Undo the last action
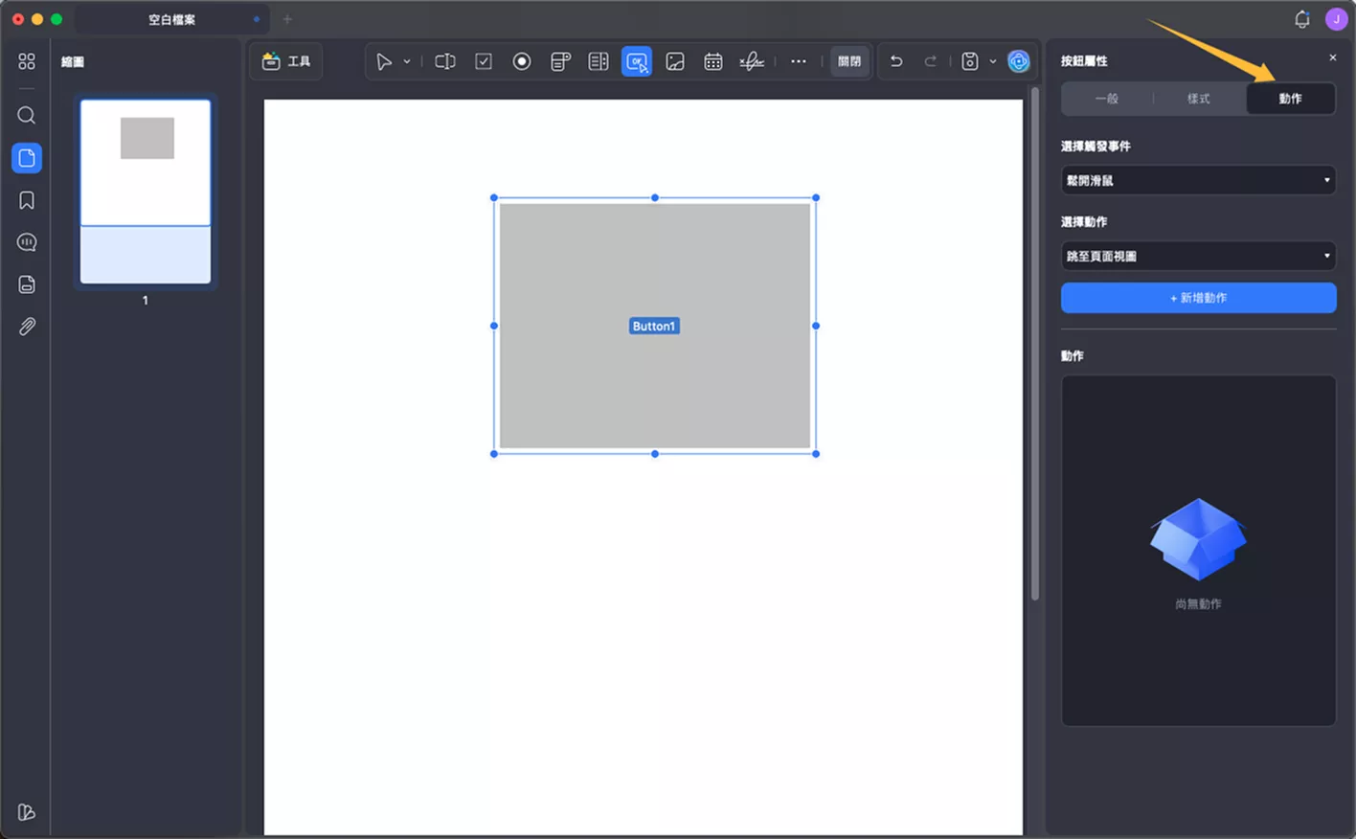 896,61
